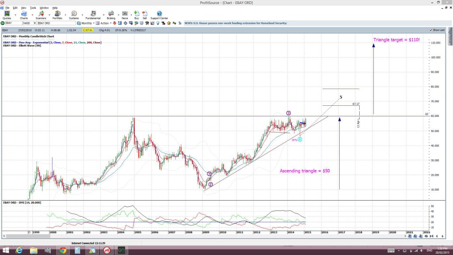
Task: Open Google Chrome from the taskbar
Action: [63, 251]
